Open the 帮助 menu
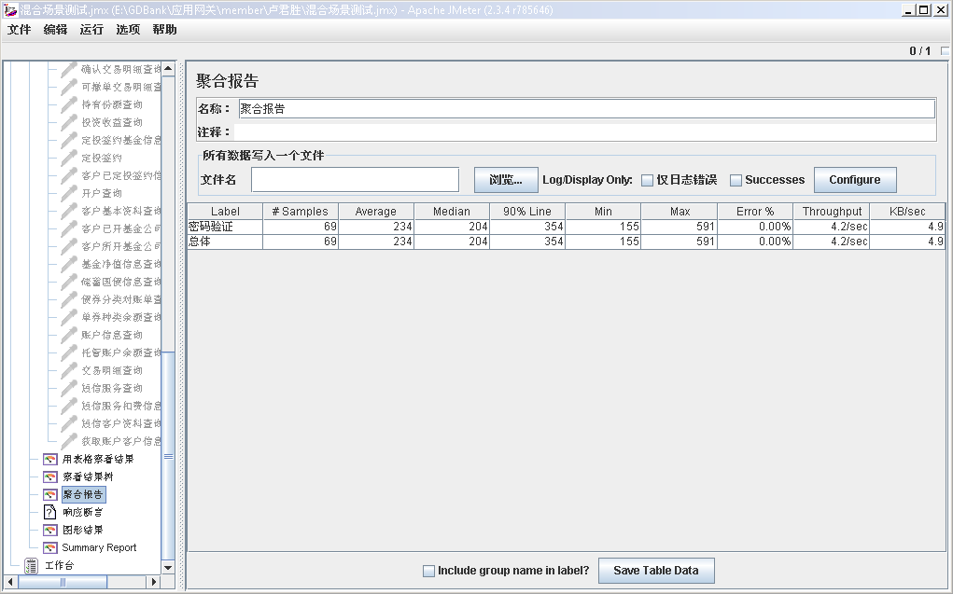This screenshot has width=953, height=594. 164,30
